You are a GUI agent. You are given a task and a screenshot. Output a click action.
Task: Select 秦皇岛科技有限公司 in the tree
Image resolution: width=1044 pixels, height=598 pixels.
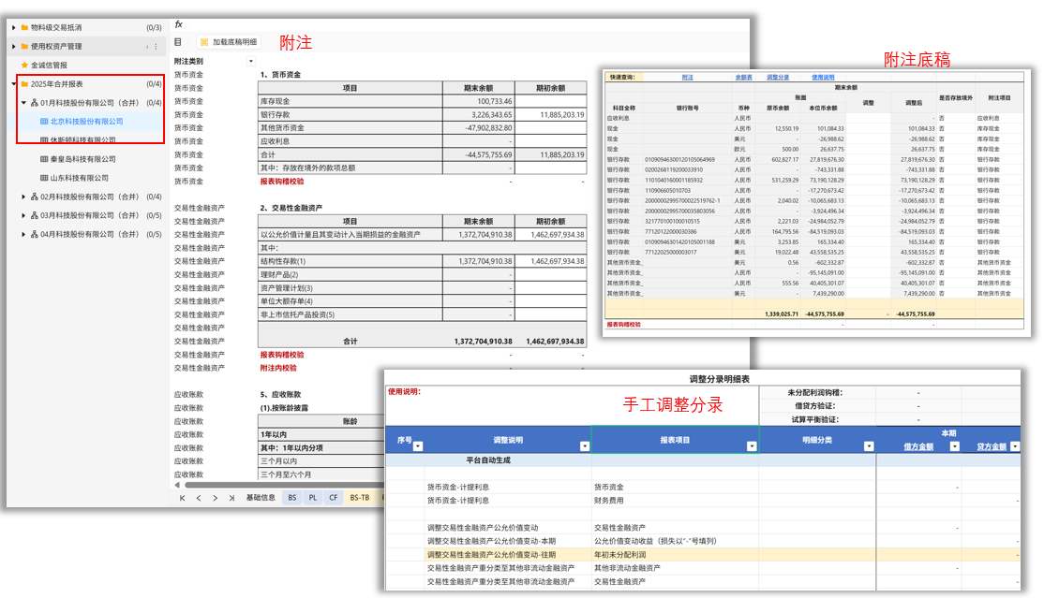tap(83, 160)
